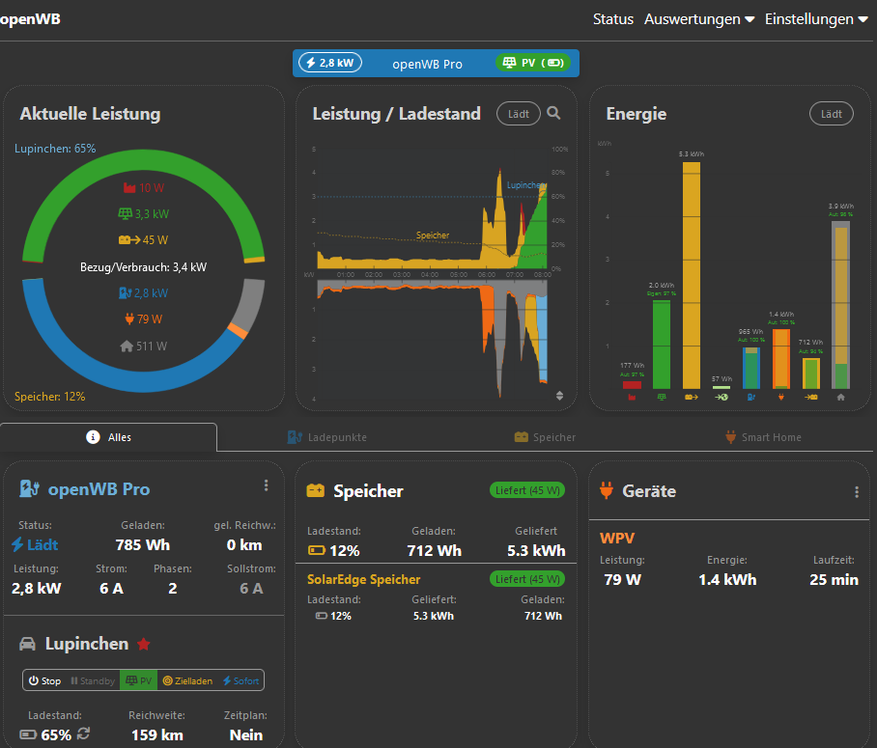Select the Alles tab

108,437
